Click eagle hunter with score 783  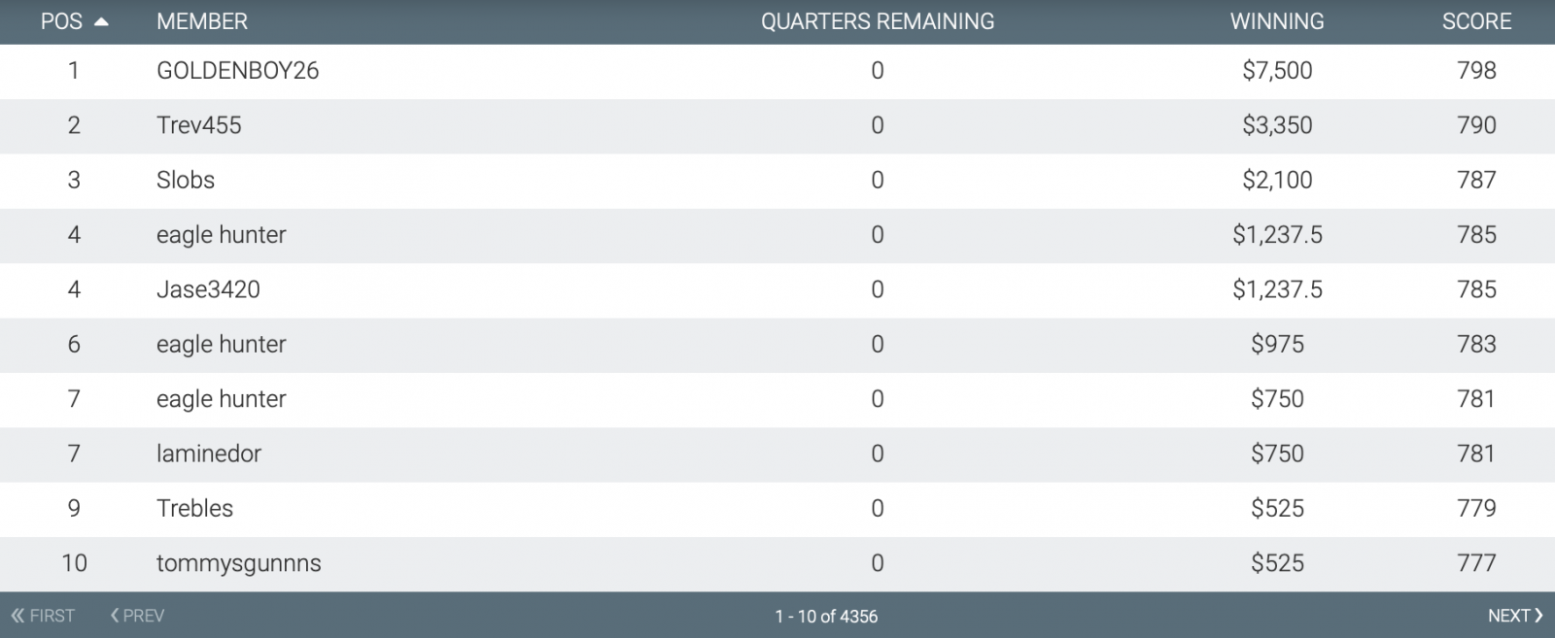point(222,345)
